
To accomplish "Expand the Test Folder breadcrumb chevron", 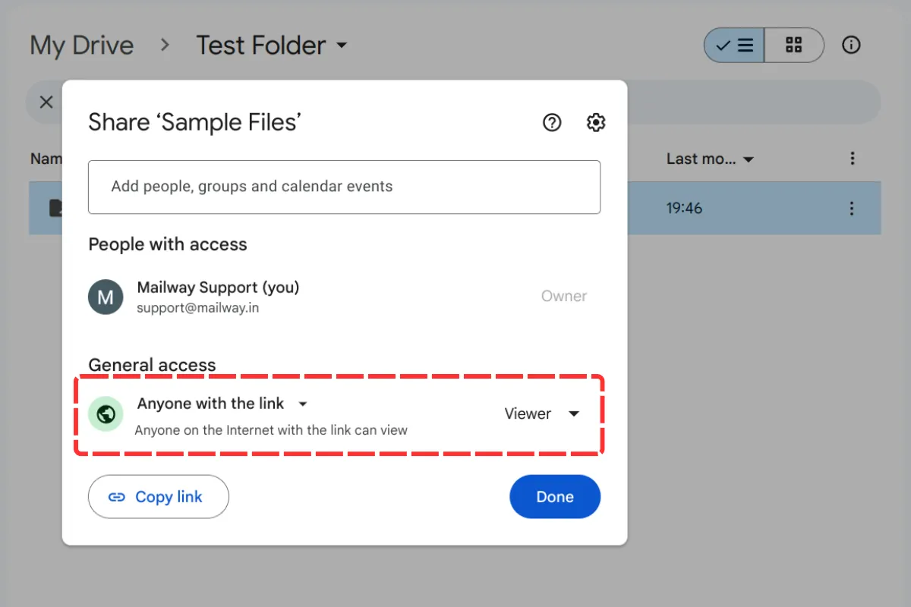I will pyautogui.click(x=343, y=46).
